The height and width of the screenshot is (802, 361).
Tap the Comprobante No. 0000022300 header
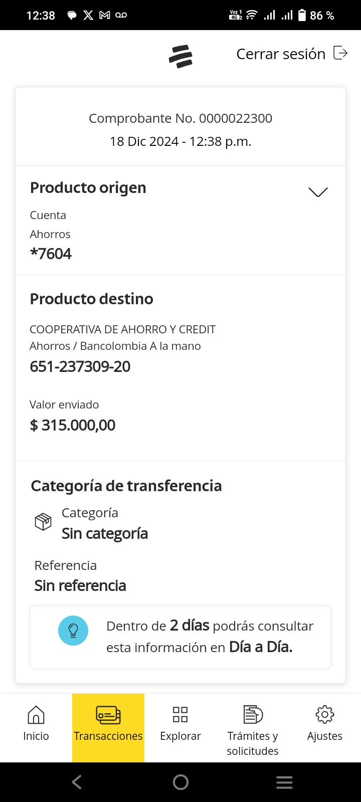click(x=180, y=118)
